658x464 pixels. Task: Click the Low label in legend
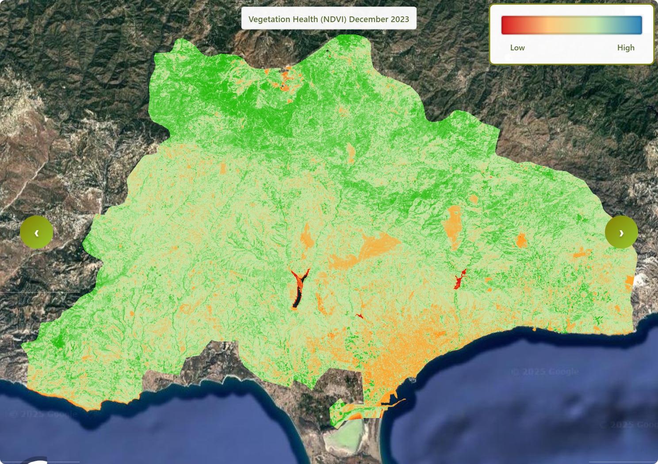pyautogui.click(x=517, y=48)
